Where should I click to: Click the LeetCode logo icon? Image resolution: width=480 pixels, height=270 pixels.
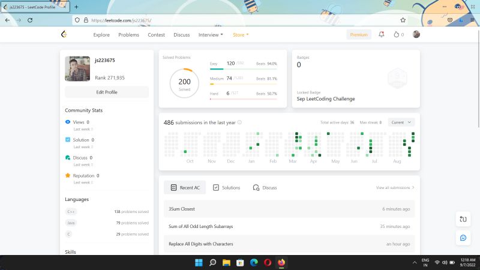pyautogui.click(x=64, y=34)
